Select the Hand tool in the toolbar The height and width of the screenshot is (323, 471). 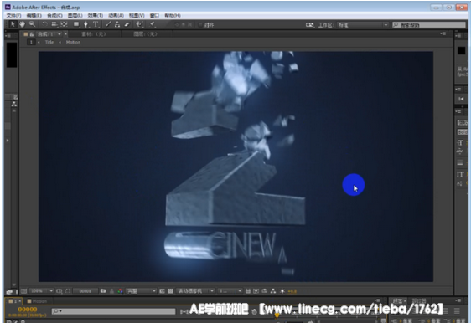point(23,24)
